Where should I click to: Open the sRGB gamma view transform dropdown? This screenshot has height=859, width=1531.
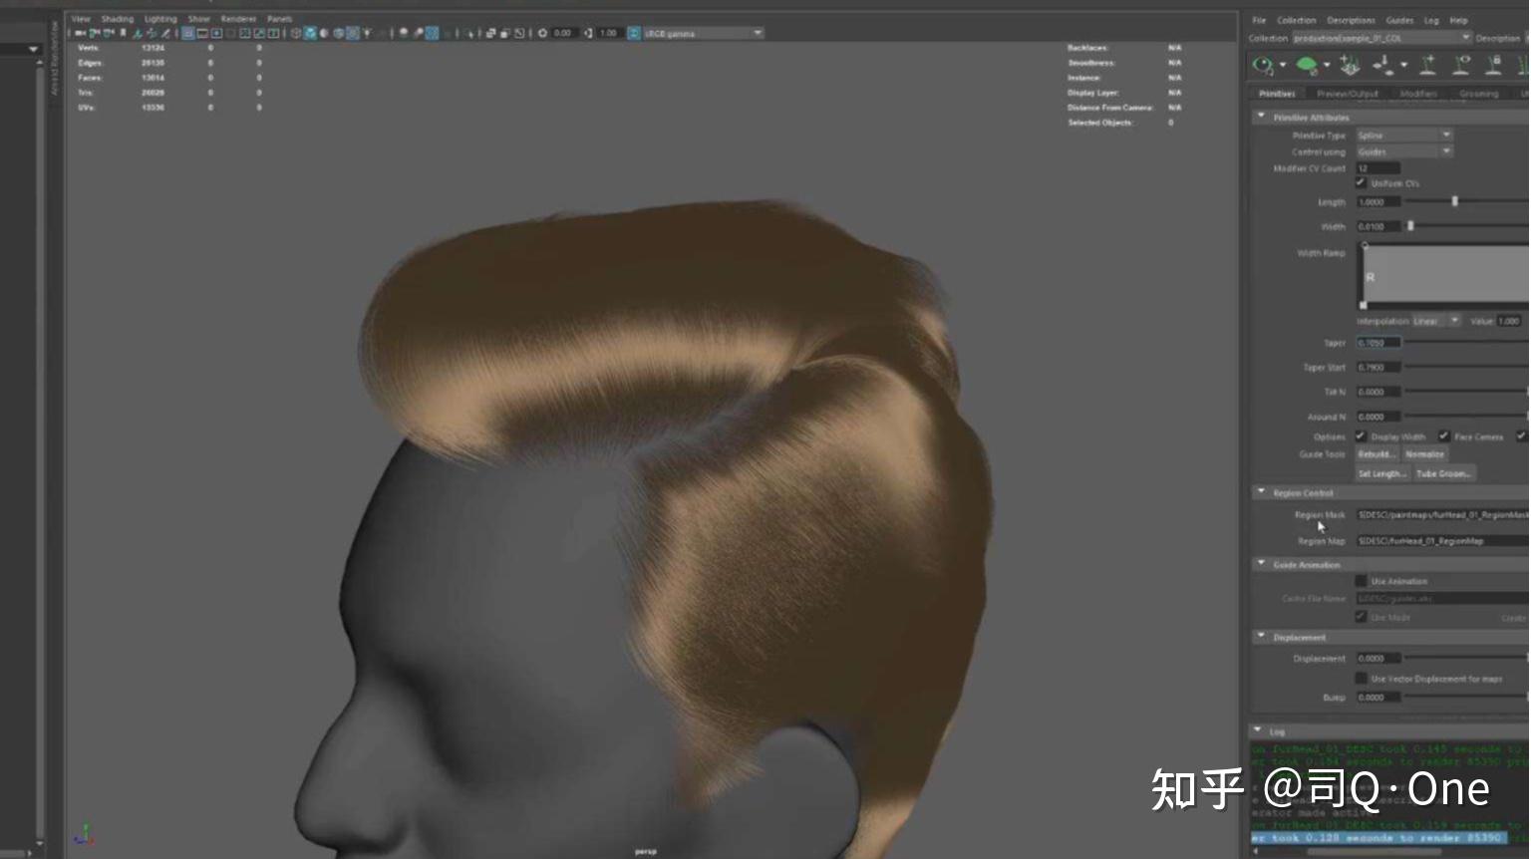704,33
